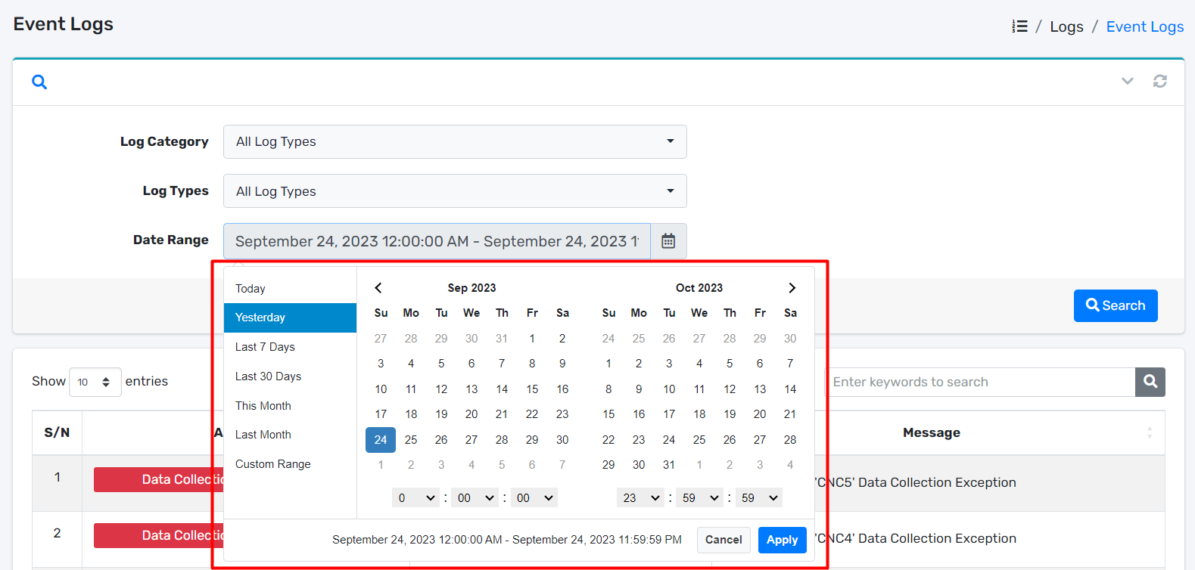This screenshot has height=570, width=1195.
Task: Collapse the search panel with chevron icon
Action: [1127, 81]
